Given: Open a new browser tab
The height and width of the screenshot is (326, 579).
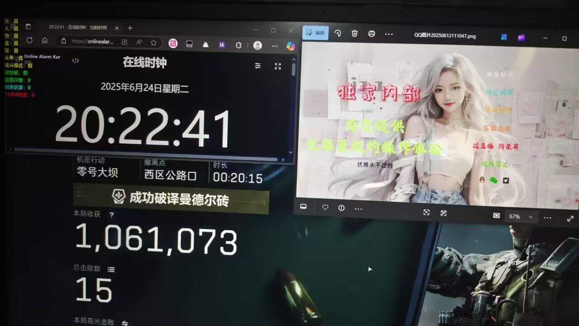Looking at the screenshot, I should tap(130, 28).
